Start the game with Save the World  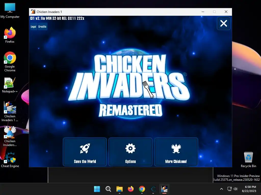85,152
